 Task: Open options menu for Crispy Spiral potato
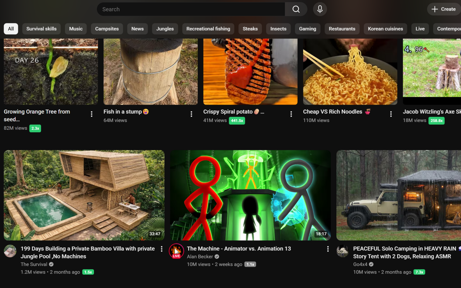coord(291,114)
